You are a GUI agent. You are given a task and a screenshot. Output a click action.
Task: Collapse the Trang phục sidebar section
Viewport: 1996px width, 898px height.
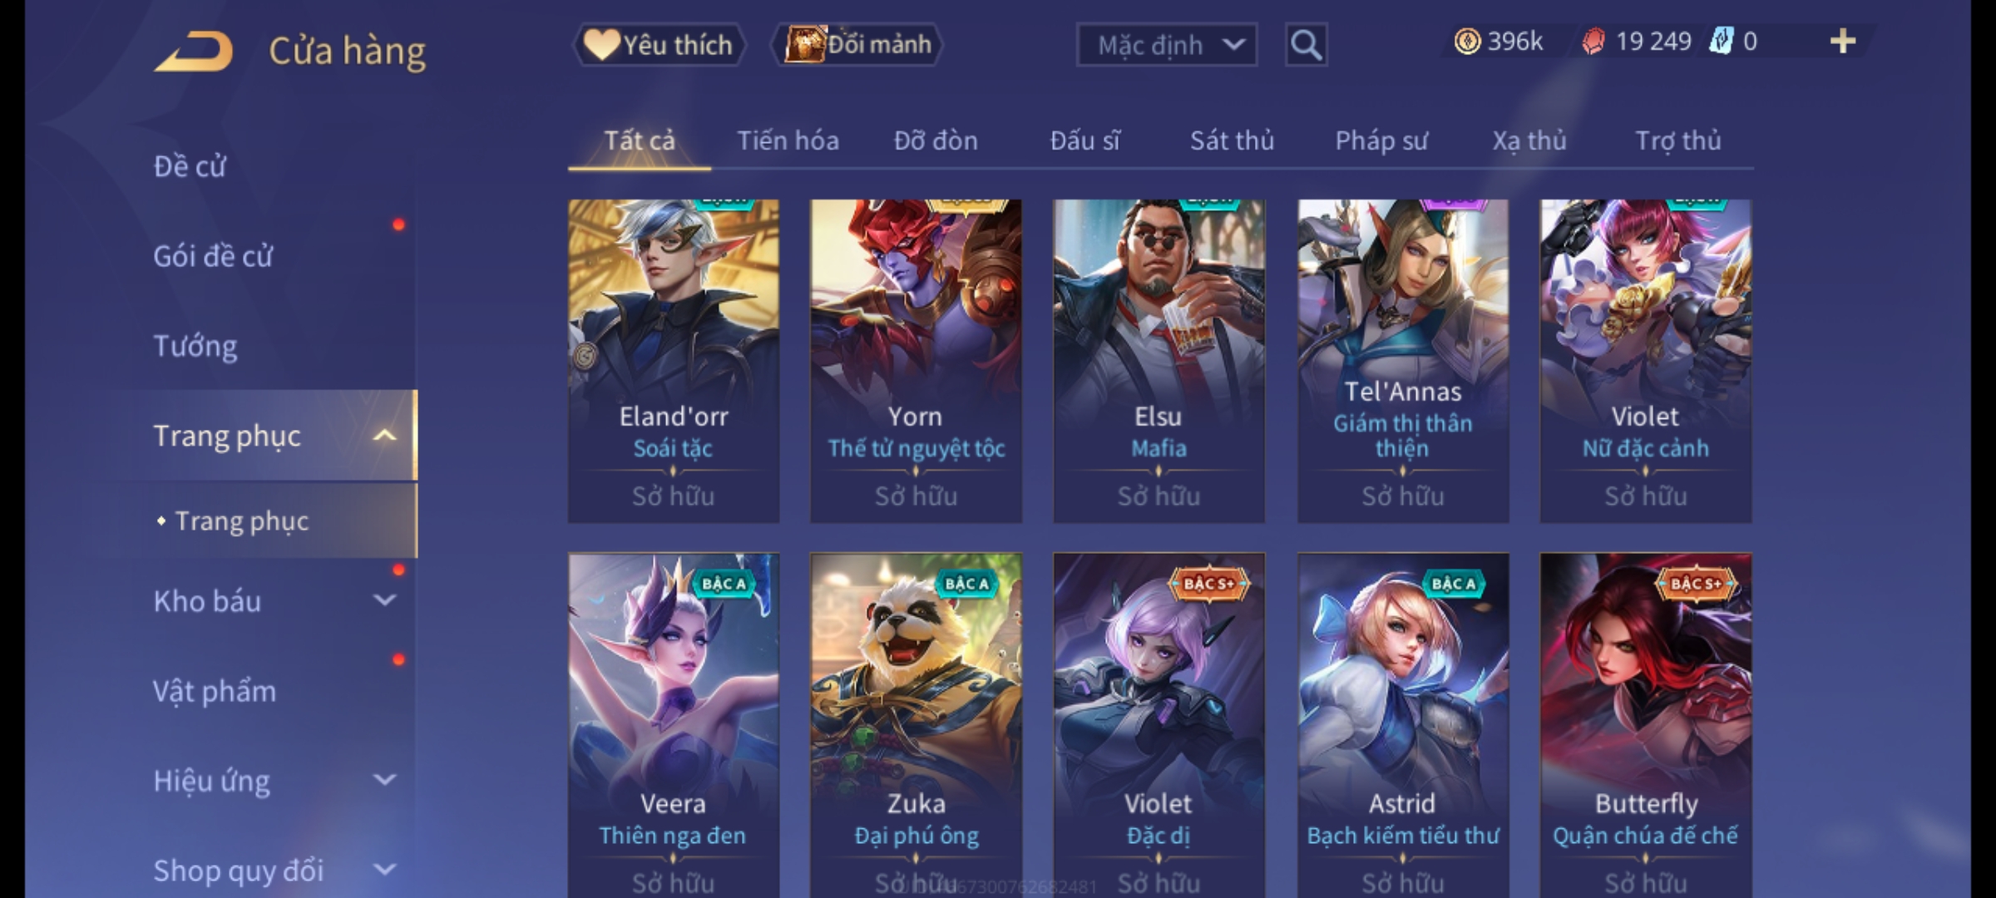click(384, 436)
